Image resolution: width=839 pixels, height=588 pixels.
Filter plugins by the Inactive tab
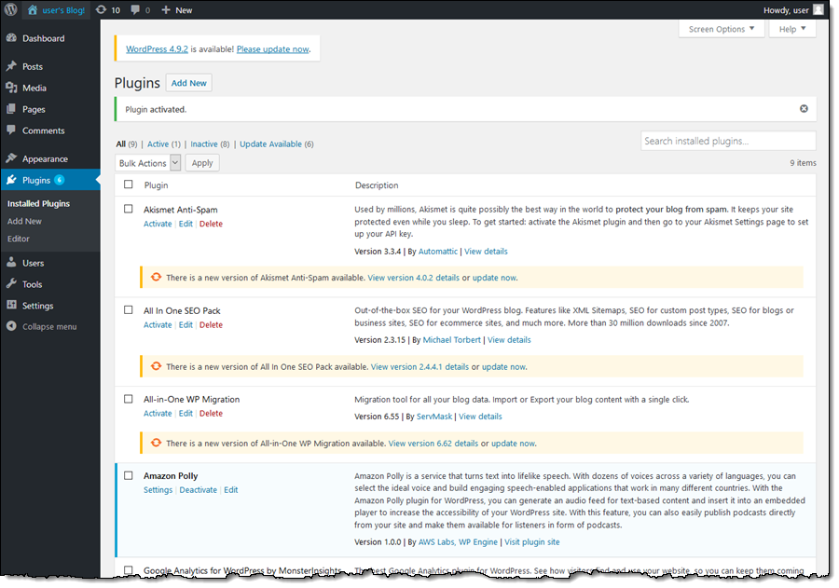click(203, 144)
